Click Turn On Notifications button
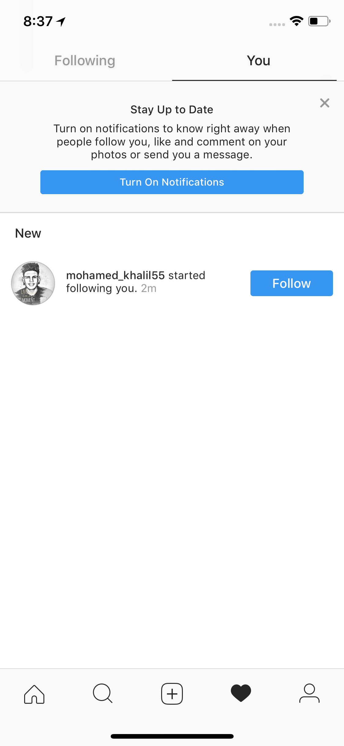 click(172, 182)
